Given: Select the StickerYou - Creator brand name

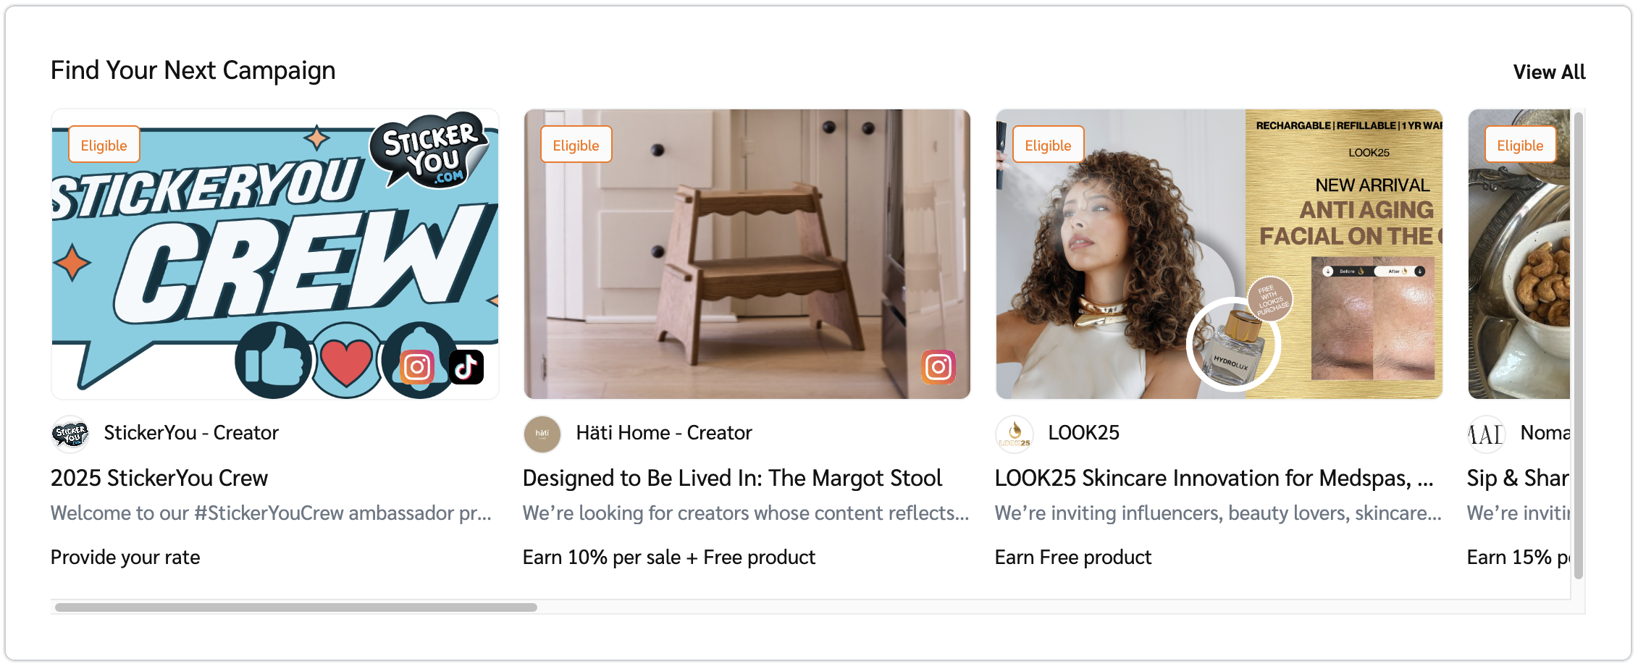Looking at the screenshot, I should [191, 433].
